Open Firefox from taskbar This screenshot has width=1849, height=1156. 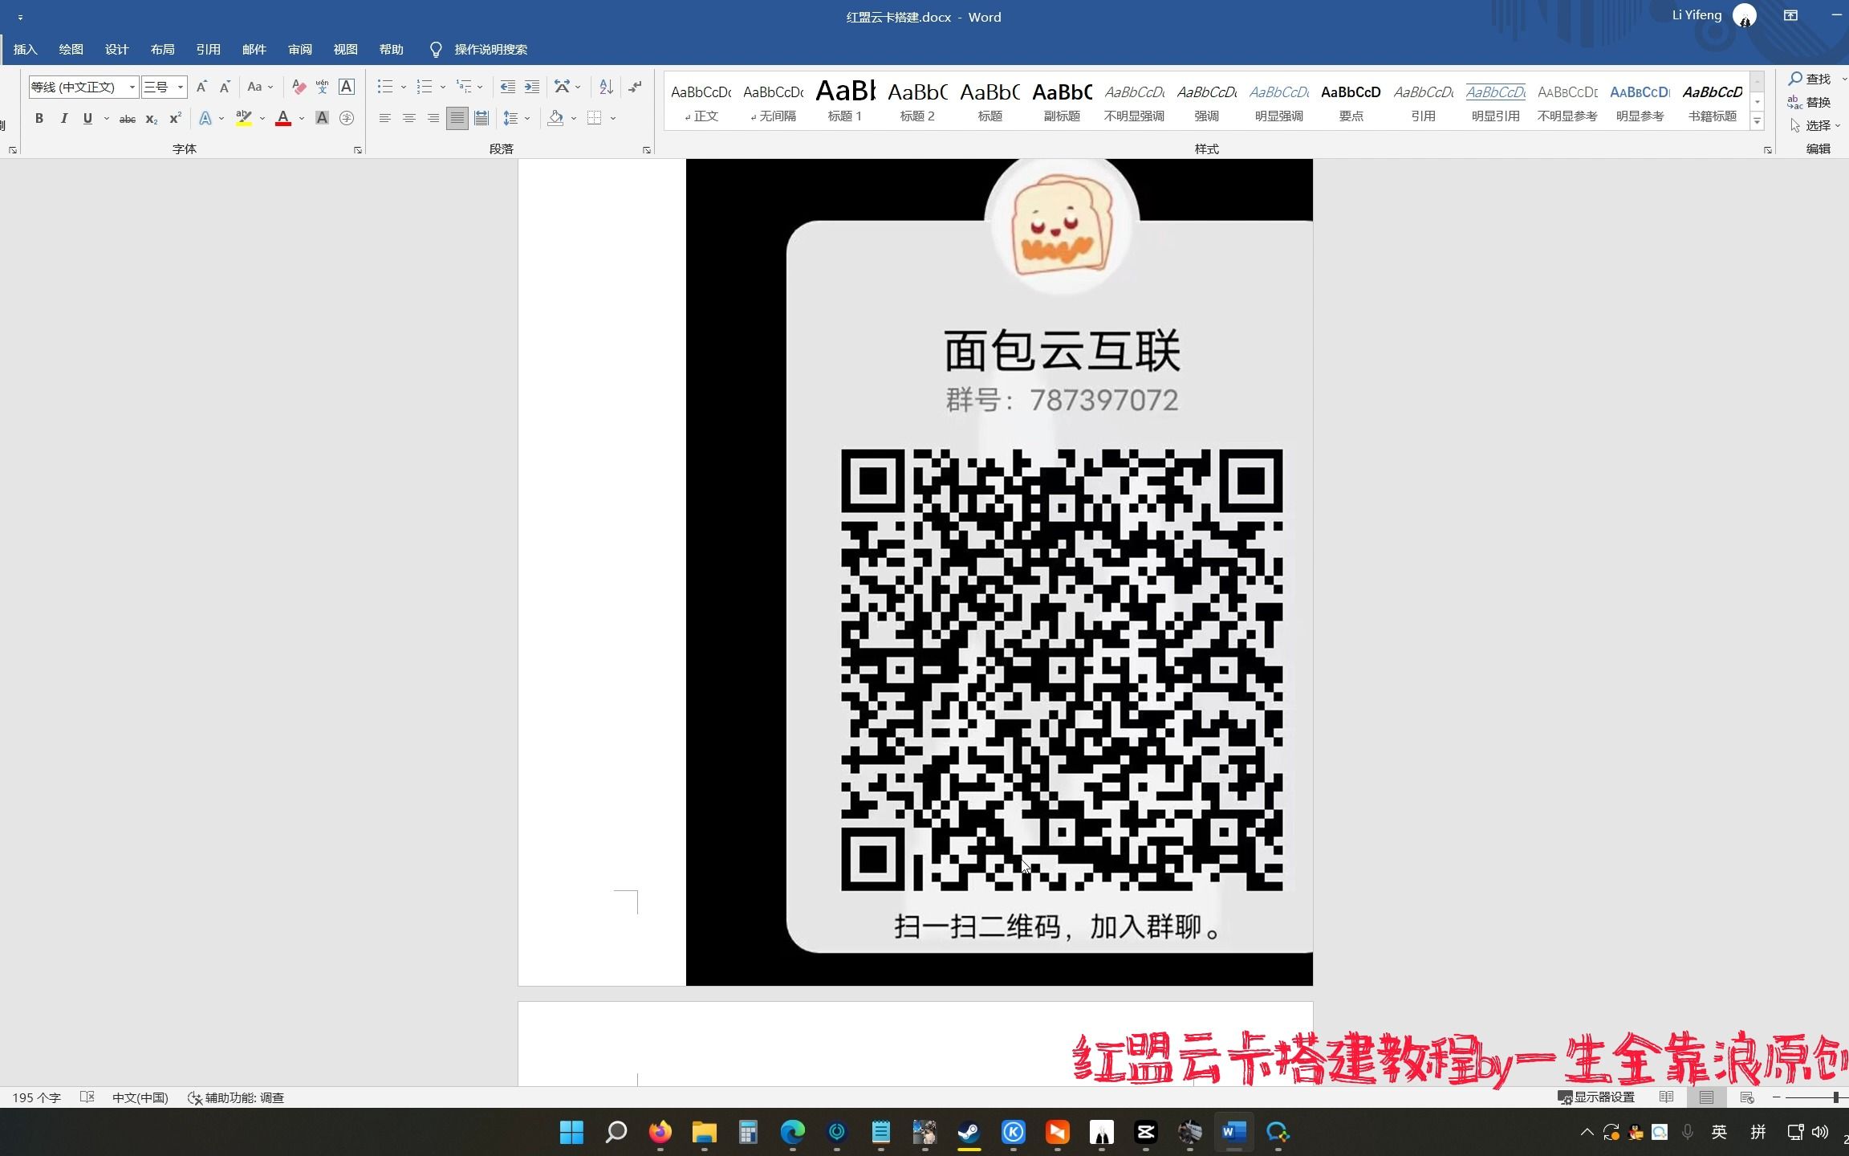(660, 1132)
